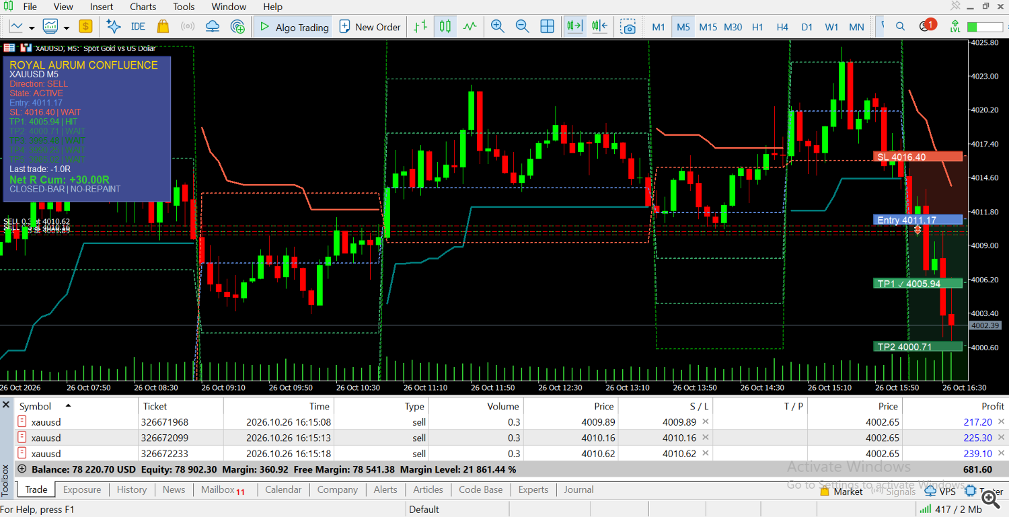Screen dimensions: 1009x517
Task: Close position ticket 326671968
Action: click(1001, 422)
